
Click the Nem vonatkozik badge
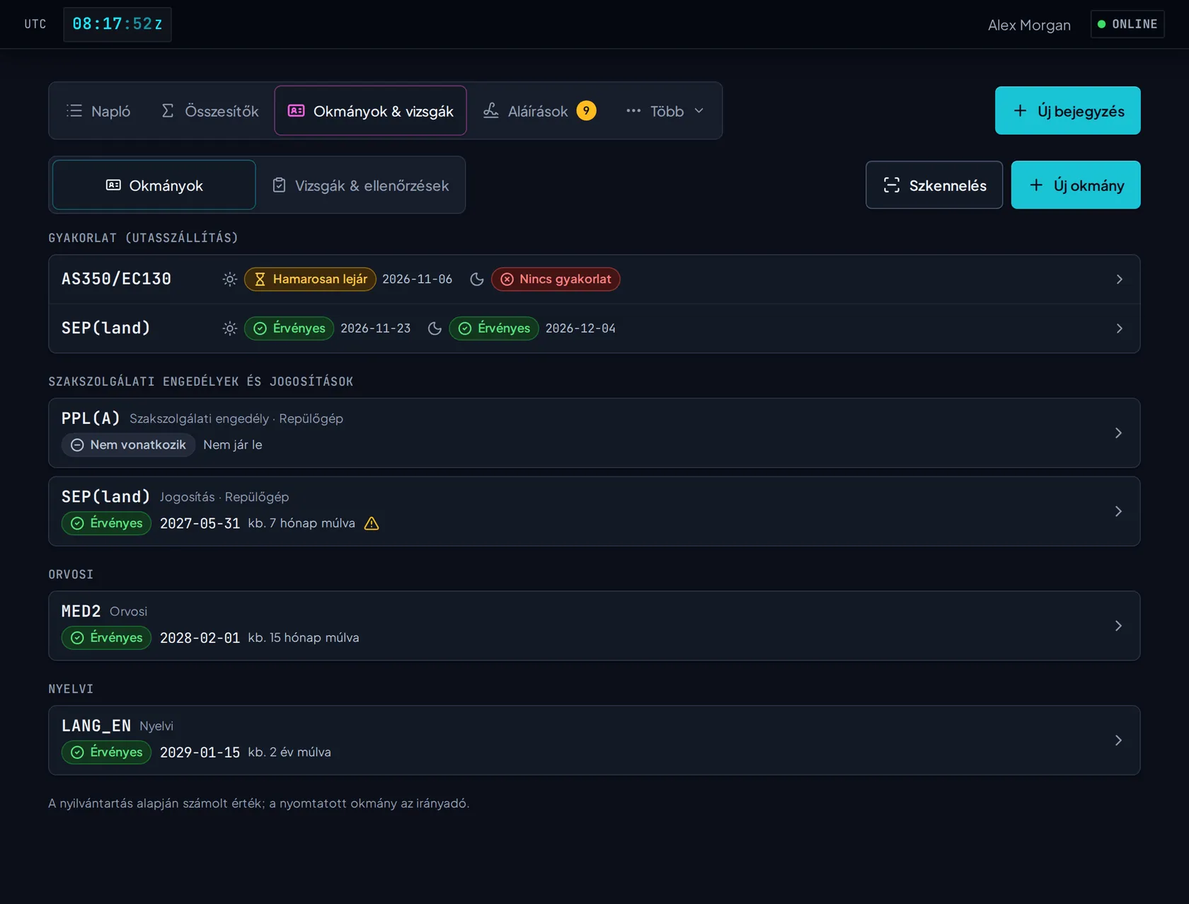point(128,445)
